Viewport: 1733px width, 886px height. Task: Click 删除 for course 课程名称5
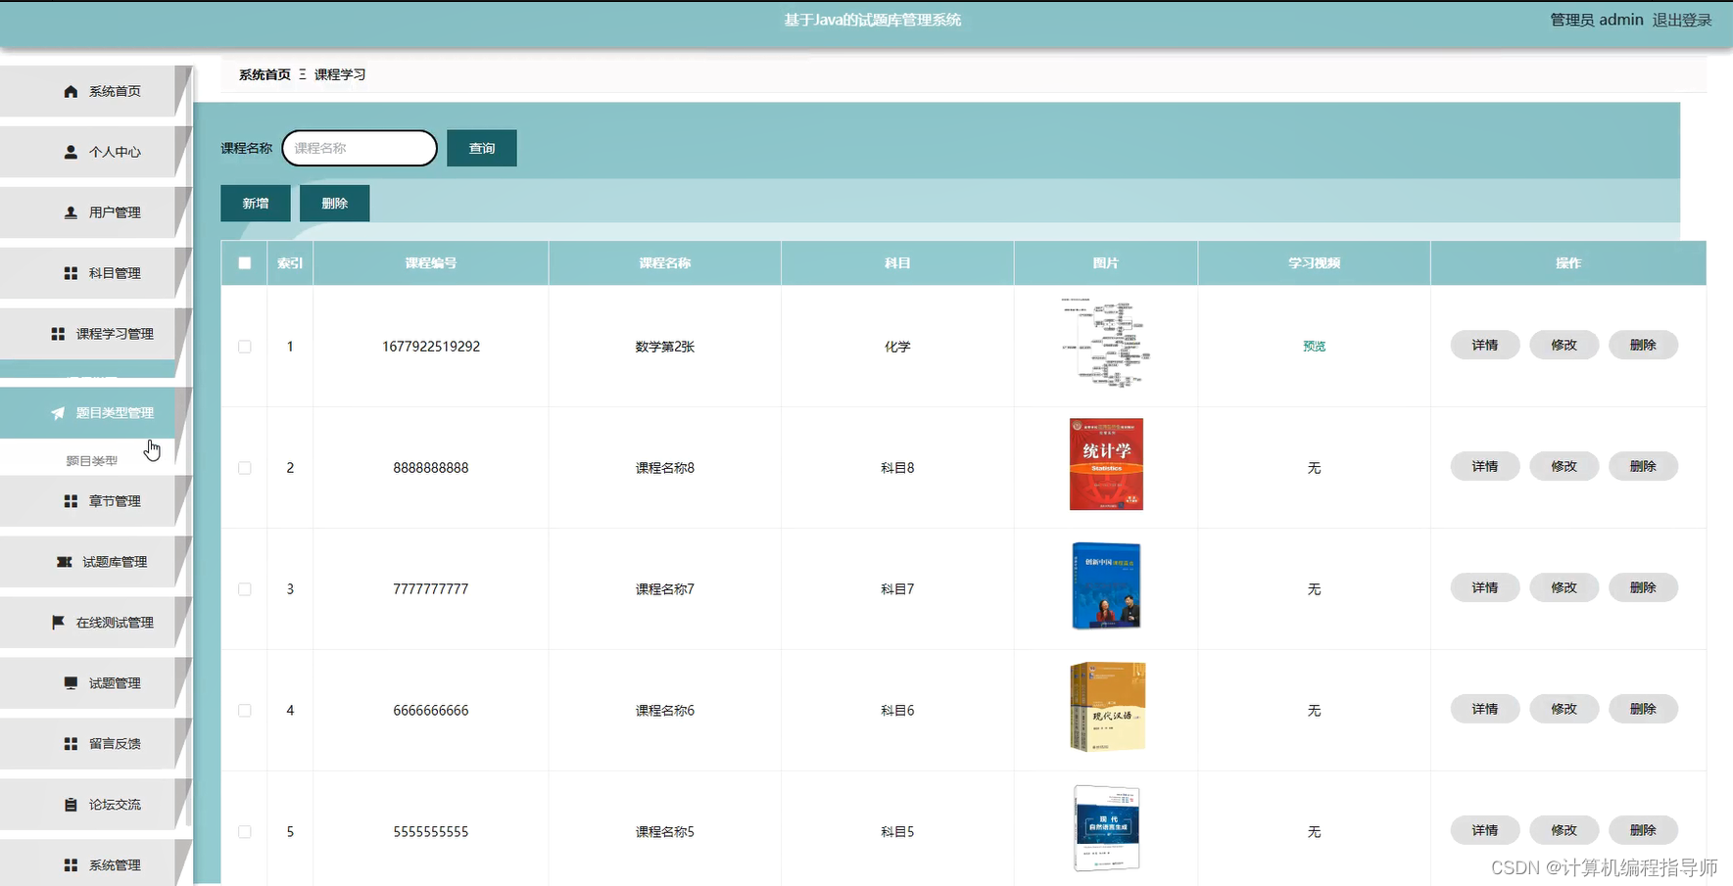click(x=1643, y=830)
